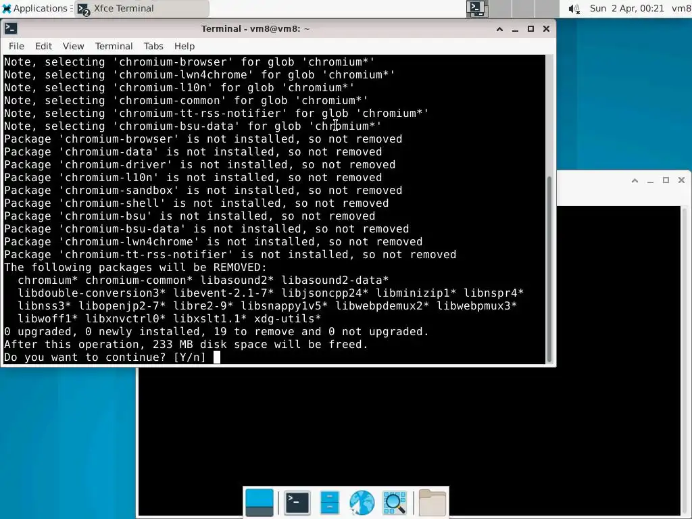Viewport: 692px width, 519px height.
Task: Click the terminal workspace switcher icon
Action: (478, 8)
